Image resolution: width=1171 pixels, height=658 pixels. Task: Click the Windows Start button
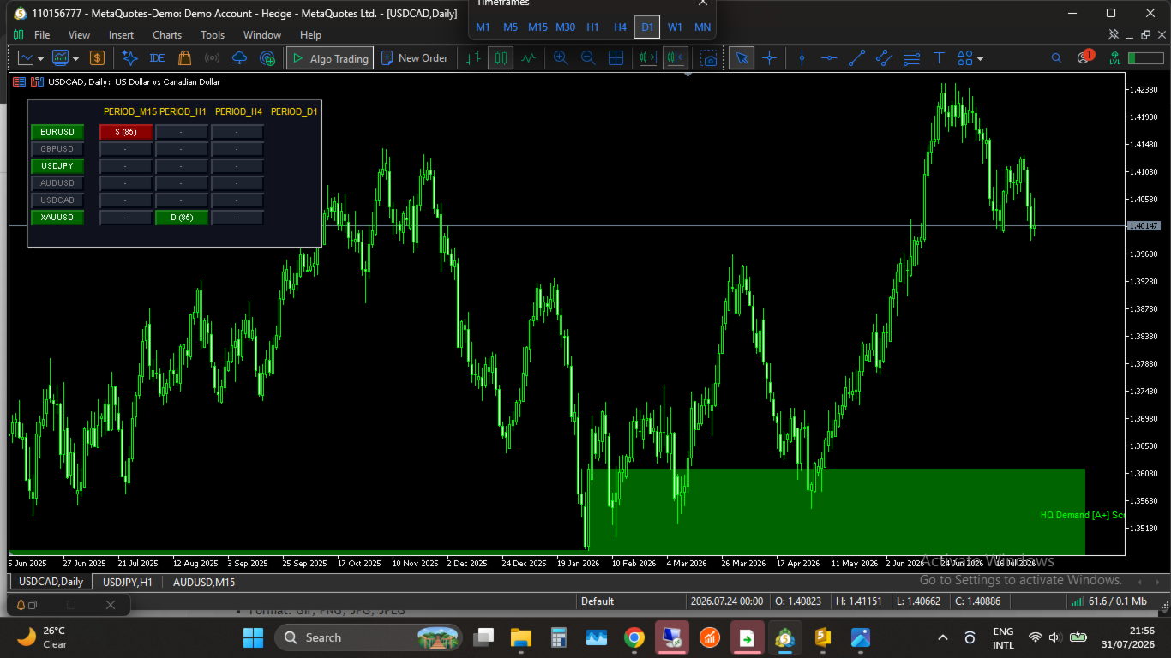[254, 637]
